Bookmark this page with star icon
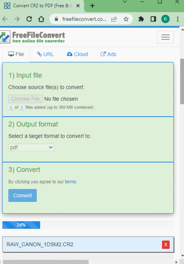The width and height of the screenshot is (184, 264). [x=126, y=19]
